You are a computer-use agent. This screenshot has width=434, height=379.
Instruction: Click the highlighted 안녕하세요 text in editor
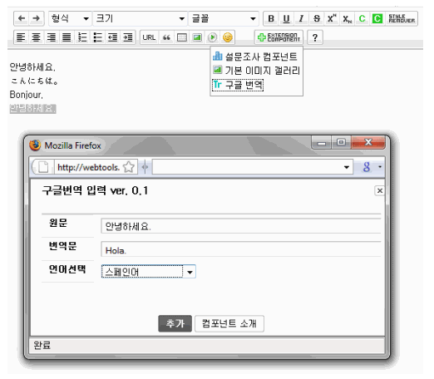point(32,109)
